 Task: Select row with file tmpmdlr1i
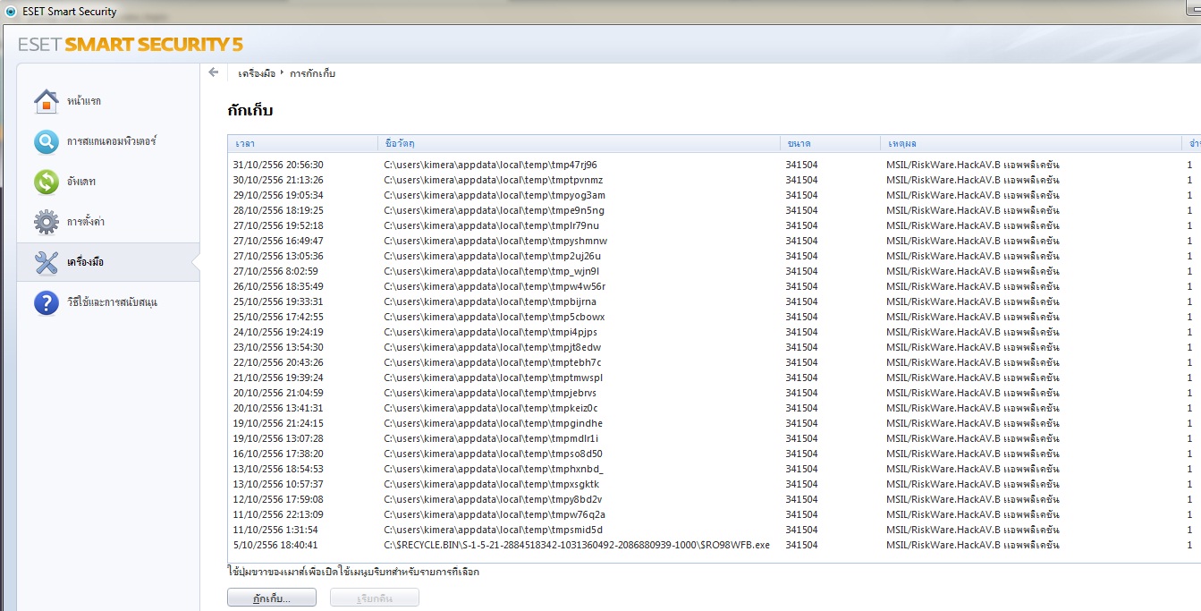[x=714, y=438]
